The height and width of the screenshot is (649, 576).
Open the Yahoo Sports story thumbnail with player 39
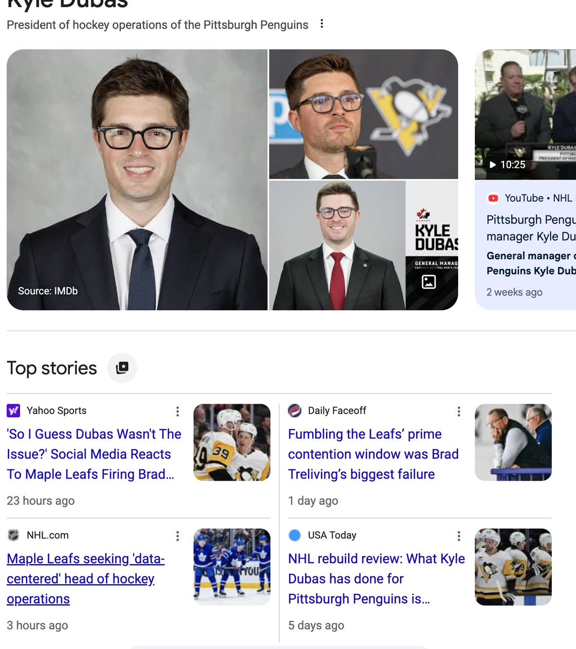click(232, 442)
